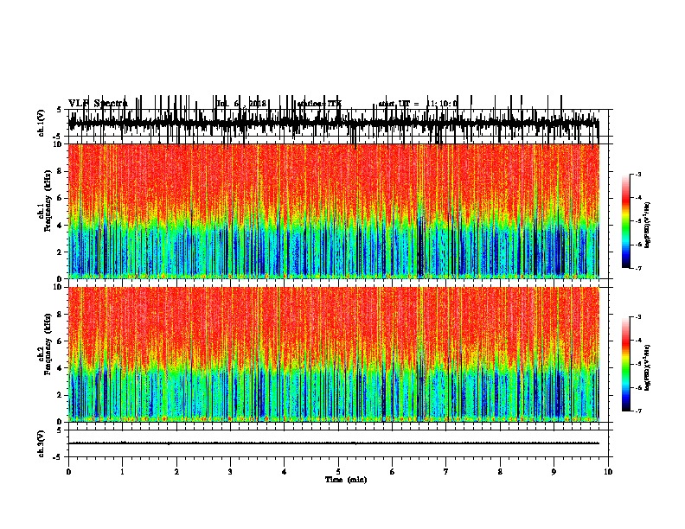
Task: Click the ch.2 colorbar log(PSD) label
Action: 648,368
